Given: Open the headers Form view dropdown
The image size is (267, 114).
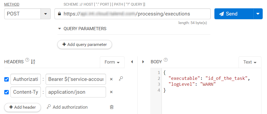Looking at the screenshot, I should (112, 62).
